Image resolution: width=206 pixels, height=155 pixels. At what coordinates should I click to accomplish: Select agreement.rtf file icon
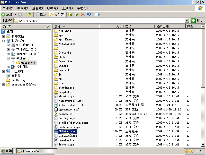[56, 109]
